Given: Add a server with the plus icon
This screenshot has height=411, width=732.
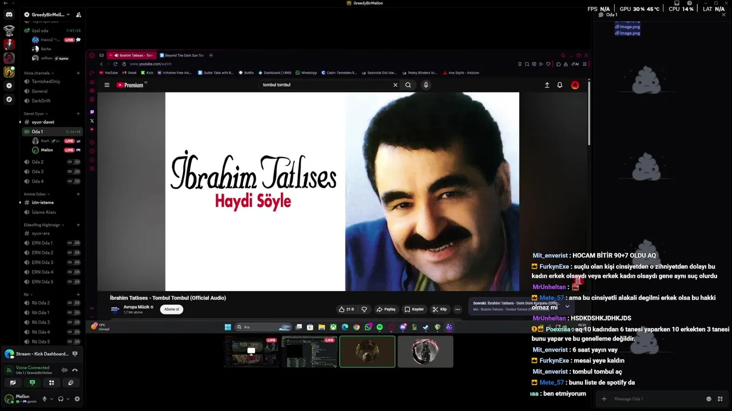Looking at the screenshot, I should [9, 86].
